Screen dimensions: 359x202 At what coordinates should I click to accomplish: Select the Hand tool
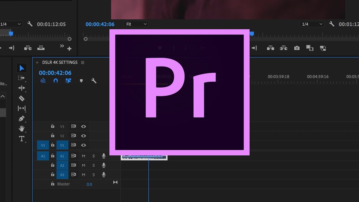[22, 128]
